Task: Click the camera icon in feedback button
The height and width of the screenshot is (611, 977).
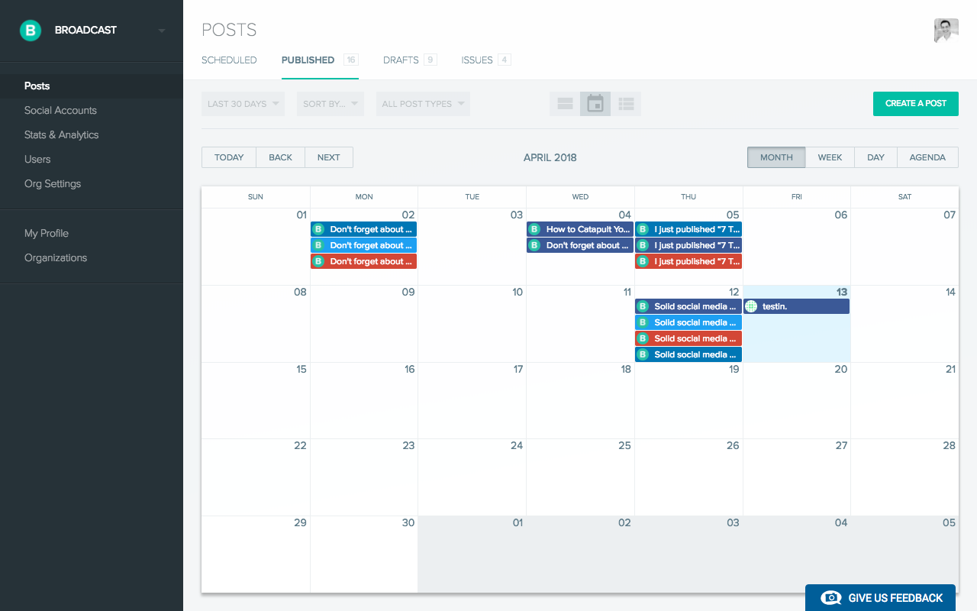Action: pos(830,598)
